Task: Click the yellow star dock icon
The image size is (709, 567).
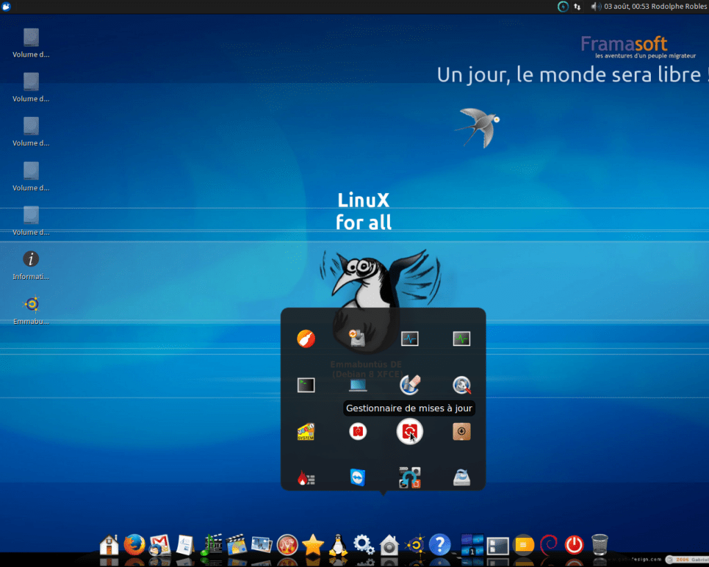Action: tap(313, 545)
